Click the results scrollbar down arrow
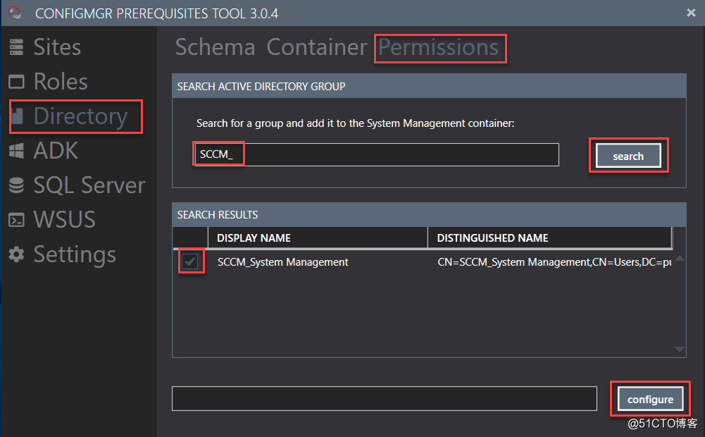Screen dimensions: 705x437 pyautogui.click(x=680, y=349)
